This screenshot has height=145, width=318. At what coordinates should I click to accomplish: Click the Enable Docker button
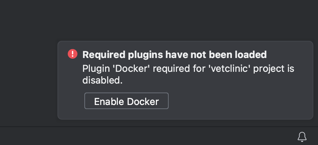[x=126, y=101]
